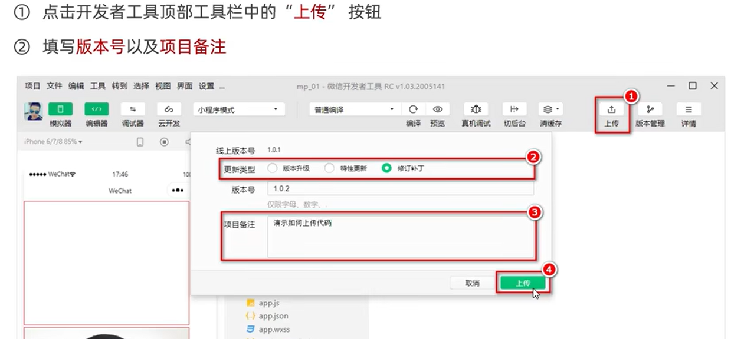The height and width of the screenshot is (339, 731).
Task: Open the 编辑 menu
Action: pos(76,86)
